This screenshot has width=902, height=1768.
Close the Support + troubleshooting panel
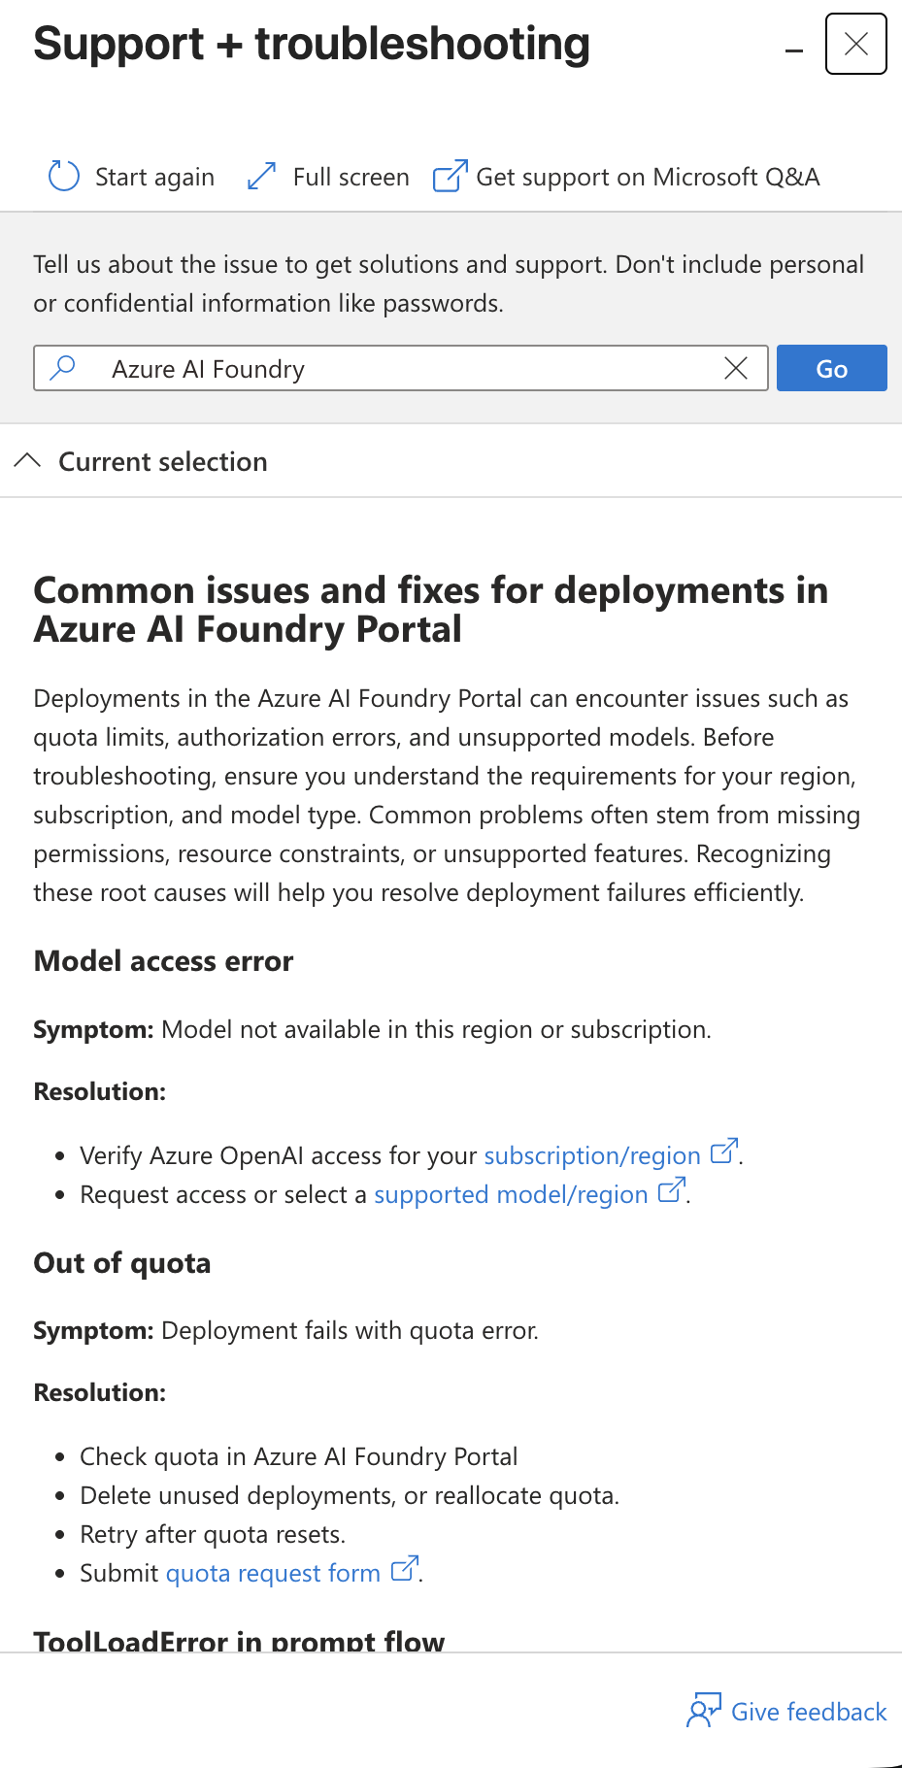point(856,44)
